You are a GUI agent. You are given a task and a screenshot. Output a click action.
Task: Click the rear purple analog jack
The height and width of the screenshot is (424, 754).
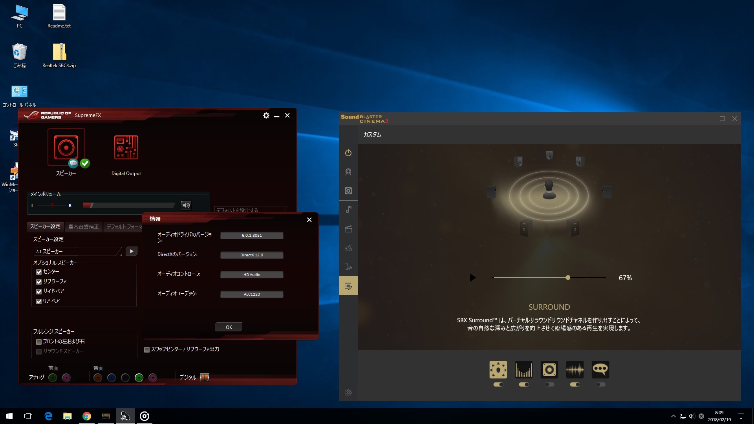tap(153, 378)
